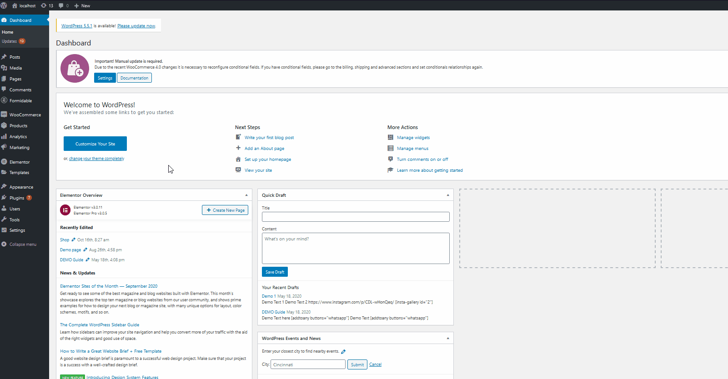Click the Documentation button
The width and height of the screenshot is (728, 379).
[x=134, y=78]
